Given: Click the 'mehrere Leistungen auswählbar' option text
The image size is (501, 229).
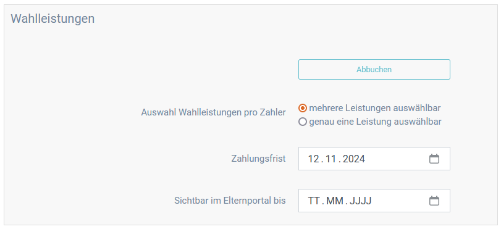Looking at the screenshot, I should pyautogui.click(x=375, y=108).
